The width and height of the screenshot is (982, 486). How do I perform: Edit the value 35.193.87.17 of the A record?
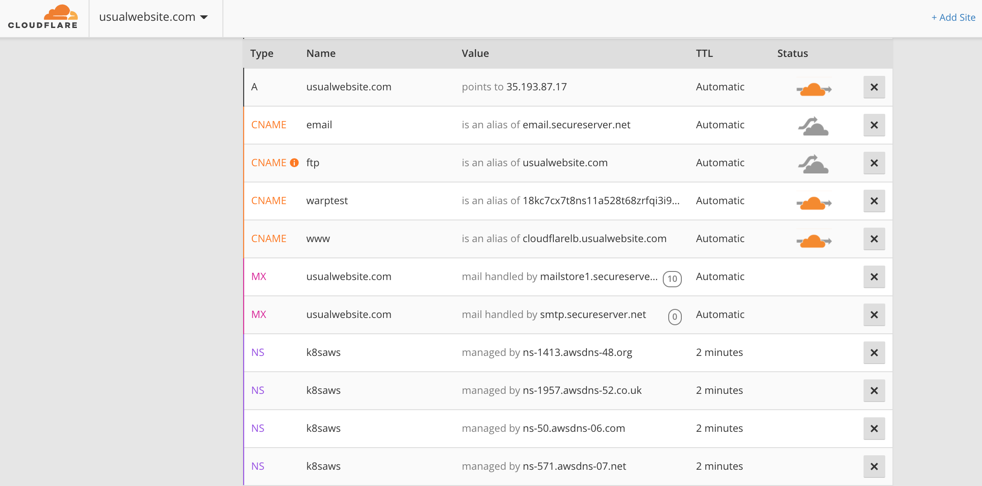click(537, 87)
